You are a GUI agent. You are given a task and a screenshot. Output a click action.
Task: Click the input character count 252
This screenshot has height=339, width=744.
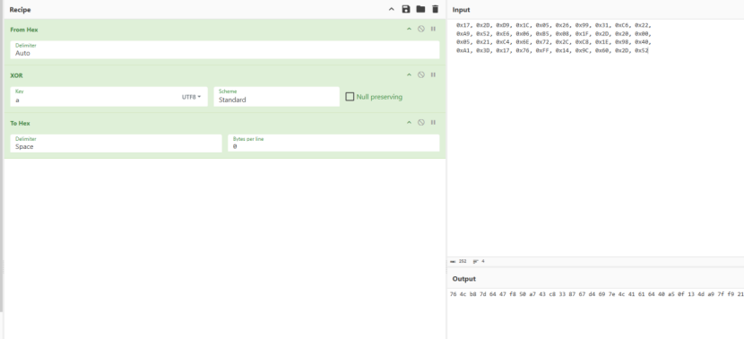pyautogui.click(x=463, y=261)
